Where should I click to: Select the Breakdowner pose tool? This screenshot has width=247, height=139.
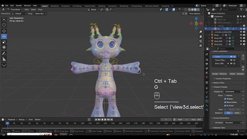point(4,65)
